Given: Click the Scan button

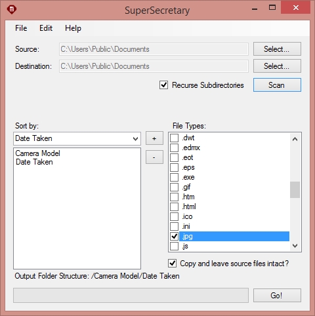Looking at the screenshot, I should [277, 85].
